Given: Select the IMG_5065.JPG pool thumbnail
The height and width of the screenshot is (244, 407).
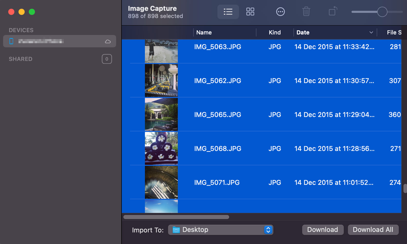Looking at the screenshot, I should click(x=161, y=114).
